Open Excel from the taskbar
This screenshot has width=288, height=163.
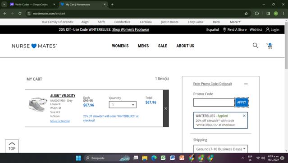(163, 158)
